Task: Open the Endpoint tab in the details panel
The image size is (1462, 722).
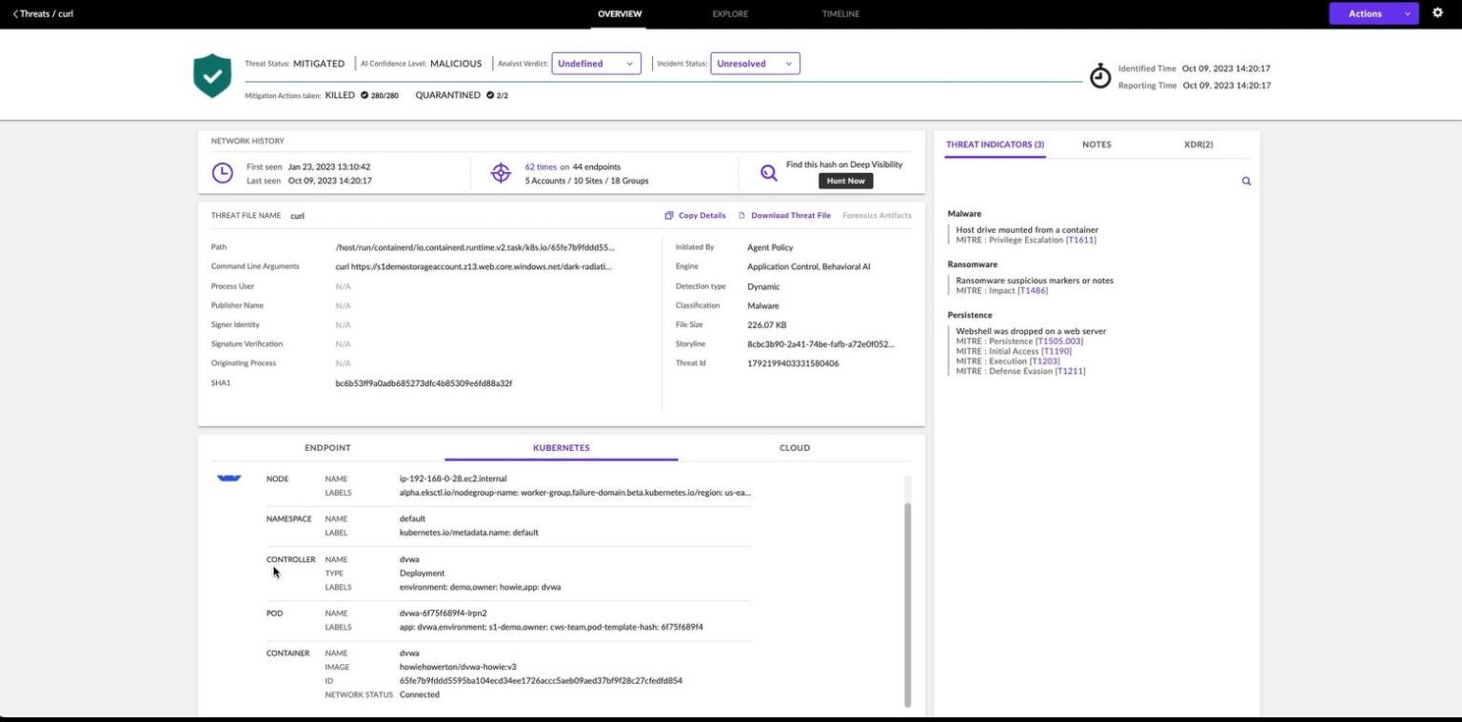Action: [x=326, y=447]
